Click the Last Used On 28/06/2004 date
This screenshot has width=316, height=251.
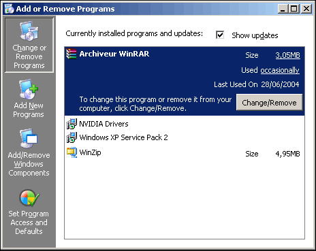coord(280,84)
